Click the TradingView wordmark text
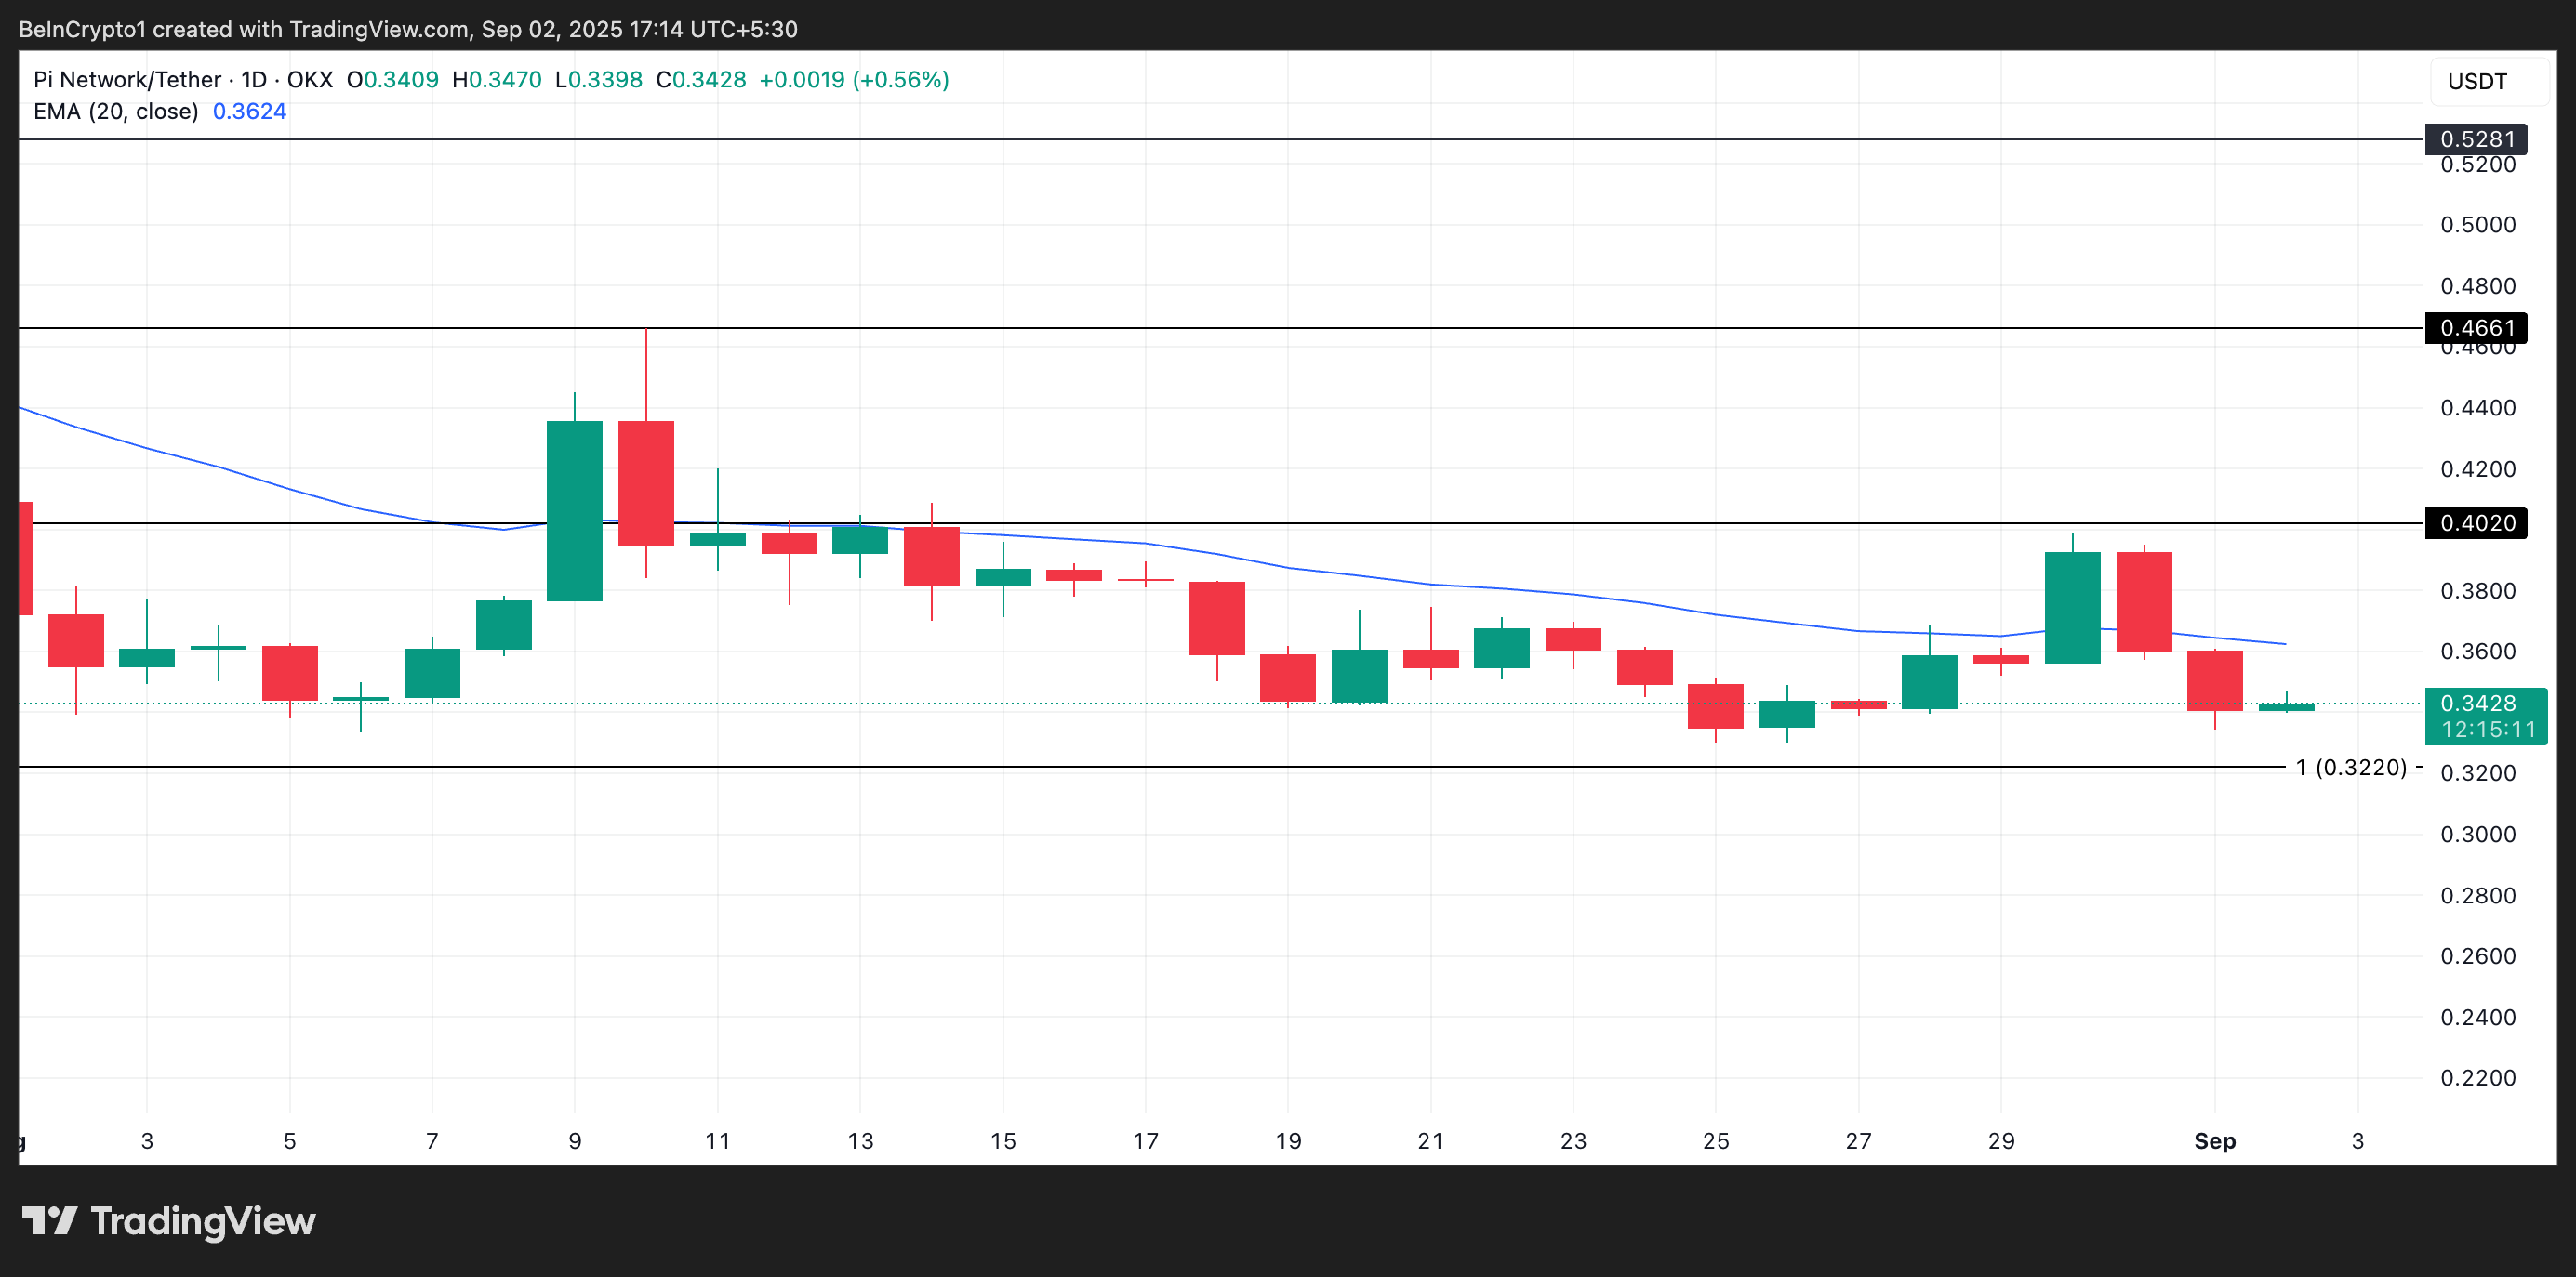This screenshot has height=1277, width=2576. coord(203,1221)
